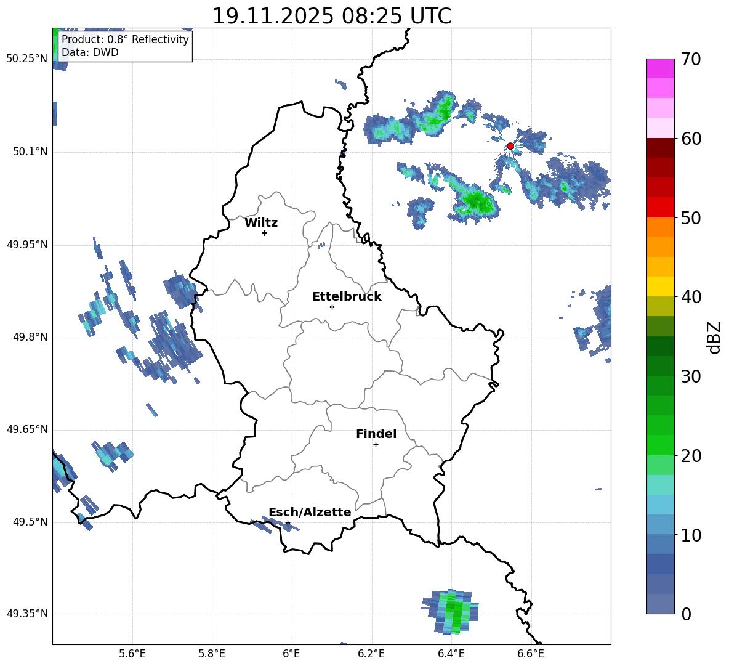The width and height of the screenshot is (729, 666).
Task: Click the magenta swatch at top of colorbar
Action: [660, 68]
